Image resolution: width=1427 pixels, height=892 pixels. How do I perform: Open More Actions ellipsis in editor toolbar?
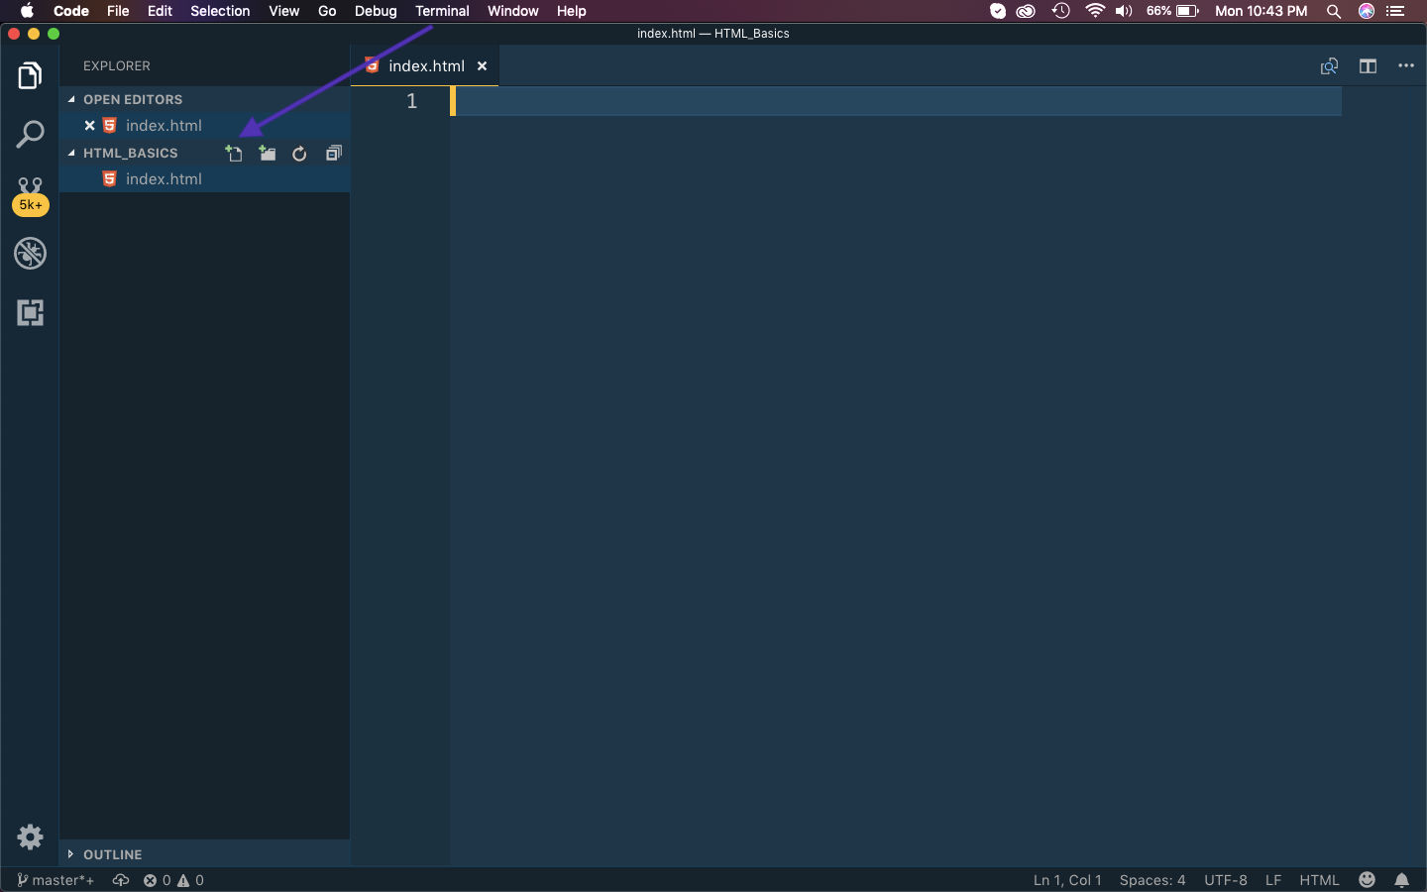pyautogui.click(x=1406, y=66)
